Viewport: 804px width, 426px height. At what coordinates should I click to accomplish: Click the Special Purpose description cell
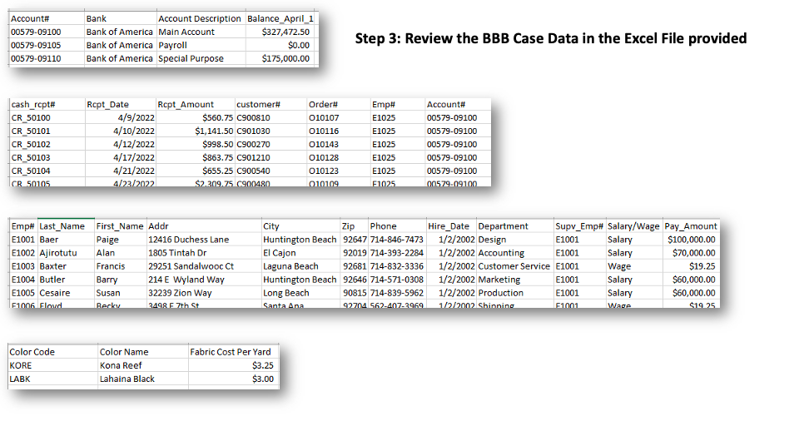click(x=191, y=58)
